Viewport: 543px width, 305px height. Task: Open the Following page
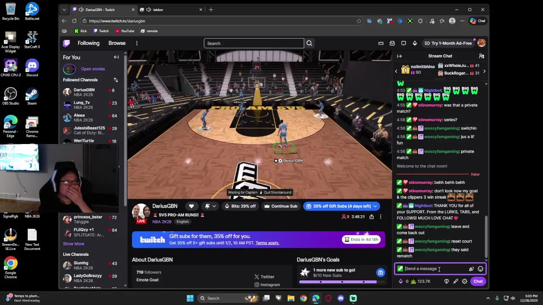tap(88, 43)
